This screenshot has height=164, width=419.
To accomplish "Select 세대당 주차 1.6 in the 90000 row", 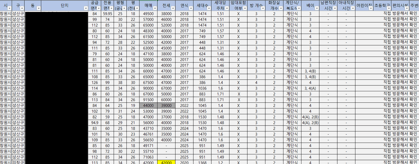I will pyautogui.click(x=220, y=88).
